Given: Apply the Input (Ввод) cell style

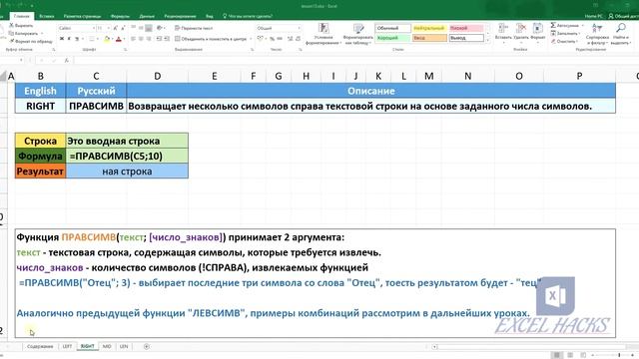Looking at the screenshot, I should click(429, 38).
